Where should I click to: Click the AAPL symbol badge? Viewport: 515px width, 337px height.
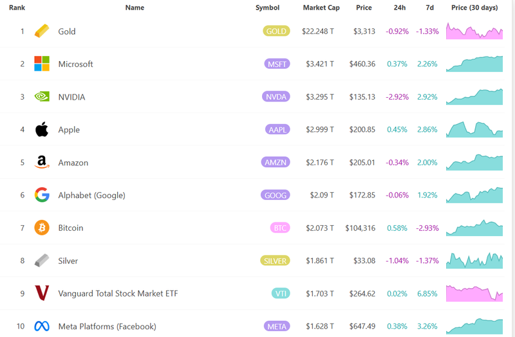(x=277, y=130)
